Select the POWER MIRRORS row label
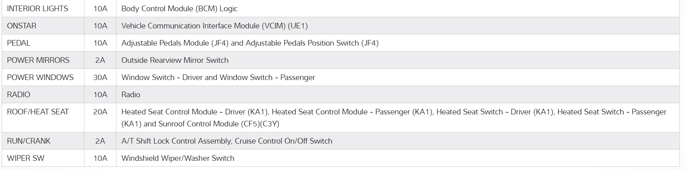Viewport: 685px width, 170px height. point(38,60)
